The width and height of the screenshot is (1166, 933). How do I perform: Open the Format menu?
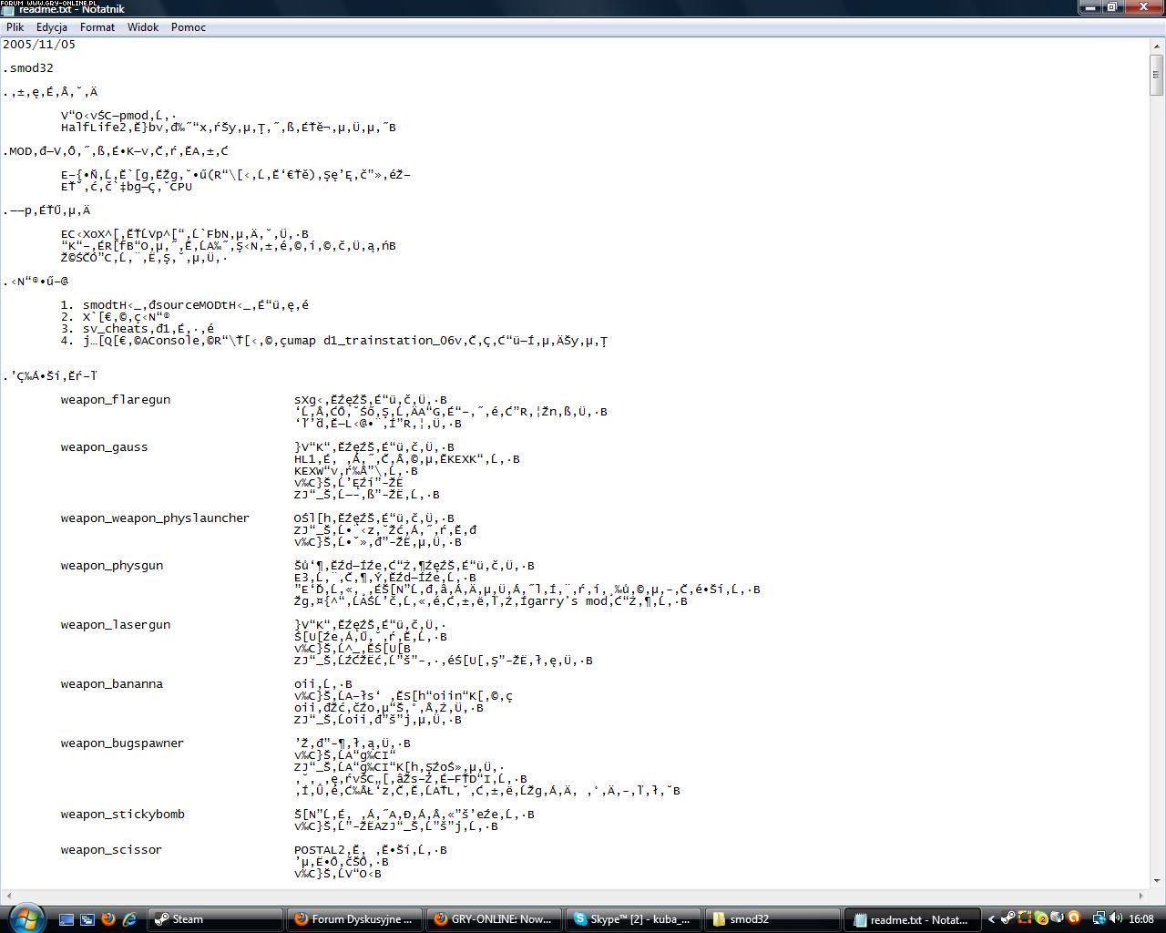pyautogui.click(x=97, y=27)
